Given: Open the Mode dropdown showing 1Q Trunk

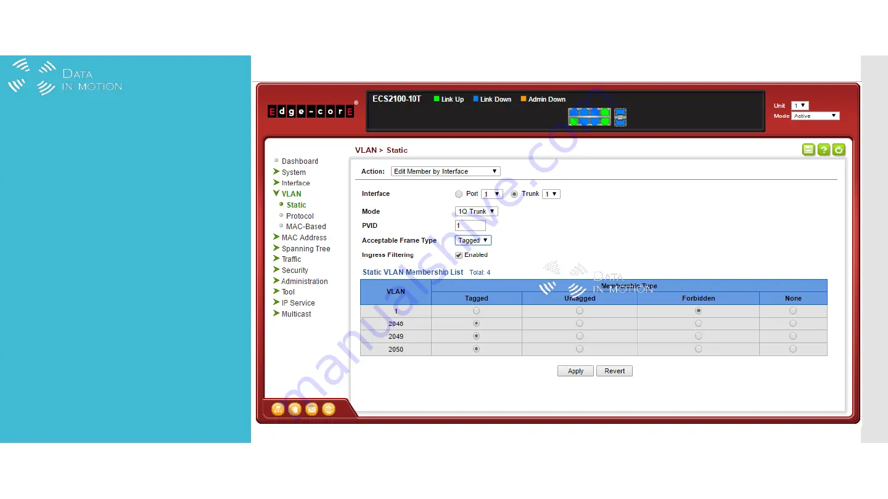Looking at the screenshot, I should [x=476, y=211].
